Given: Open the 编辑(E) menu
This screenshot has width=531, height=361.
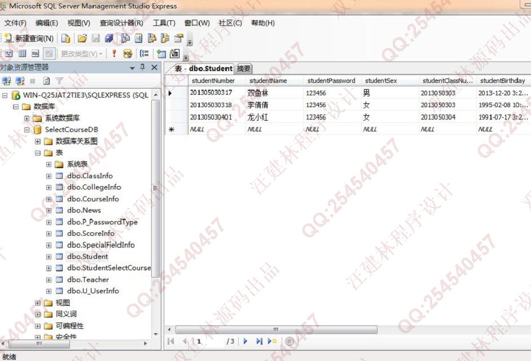Looking at the screenshot, I should coord(47,23).
